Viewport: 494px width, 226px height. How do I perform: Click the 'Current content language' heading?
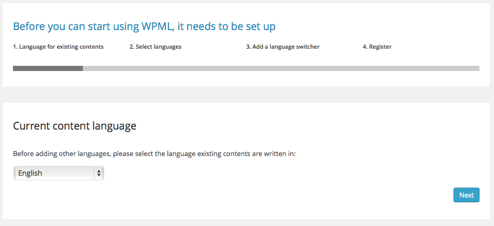click(74, 125)
